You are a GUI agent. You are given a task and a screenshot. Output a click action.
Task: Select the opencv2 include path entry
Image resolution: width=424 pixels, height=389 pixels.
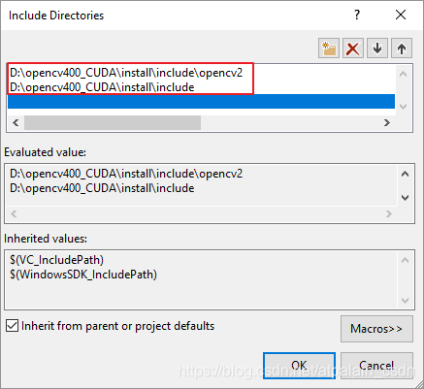(x=126, y=73)
